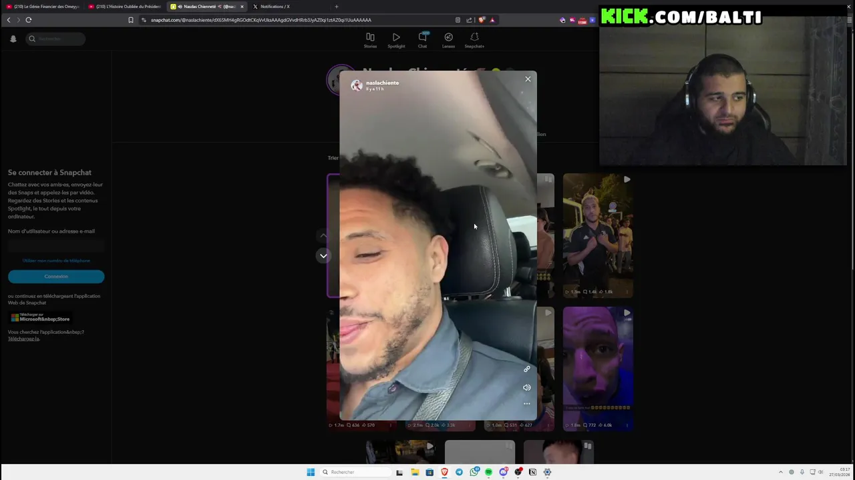Open Settings gear from taskbar
855x480 pixels.
(547, 472)
